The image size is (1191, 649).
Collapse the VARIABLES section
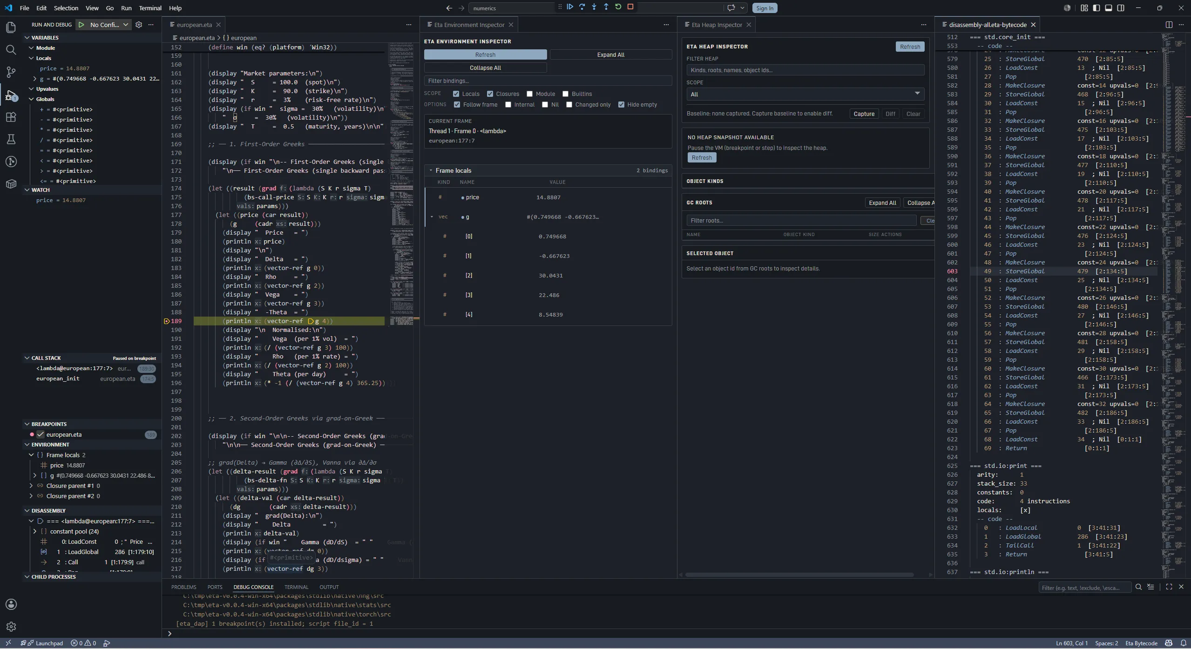(x=27, y=37)
